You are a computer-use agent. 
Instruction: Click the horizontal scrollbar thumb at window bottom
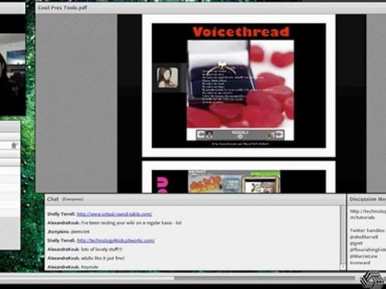coord(264,279)
